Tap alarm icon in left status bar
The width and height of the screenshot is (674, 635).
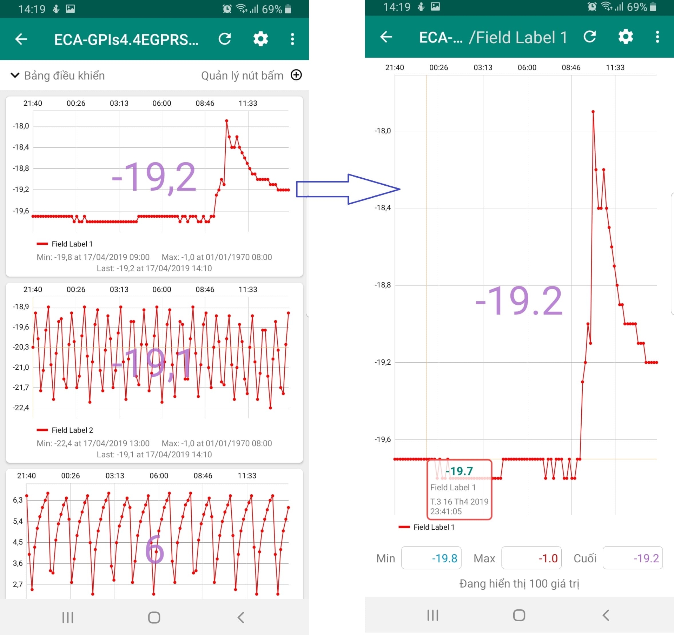point(227,9)
